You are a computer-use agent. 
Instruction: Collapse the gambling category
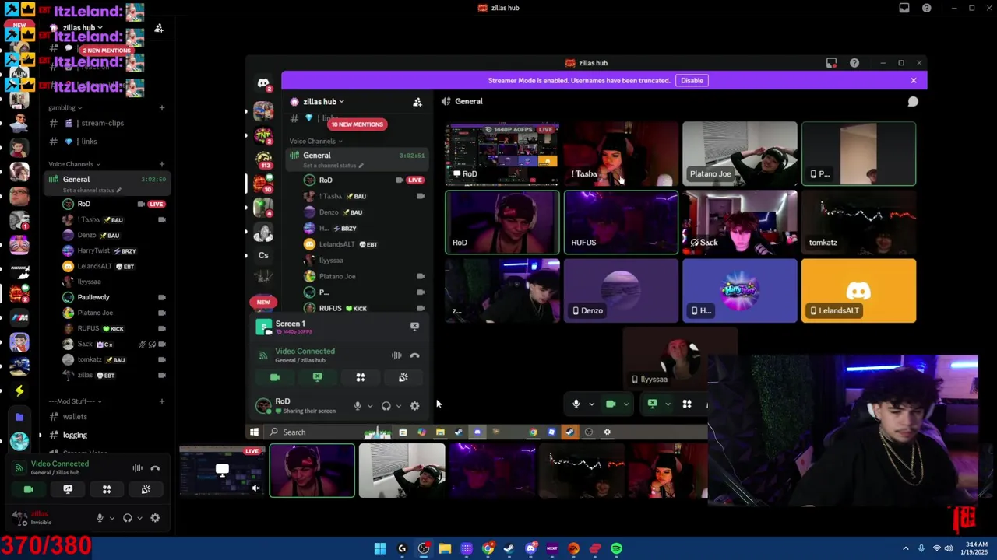click(x=65, y=108)
